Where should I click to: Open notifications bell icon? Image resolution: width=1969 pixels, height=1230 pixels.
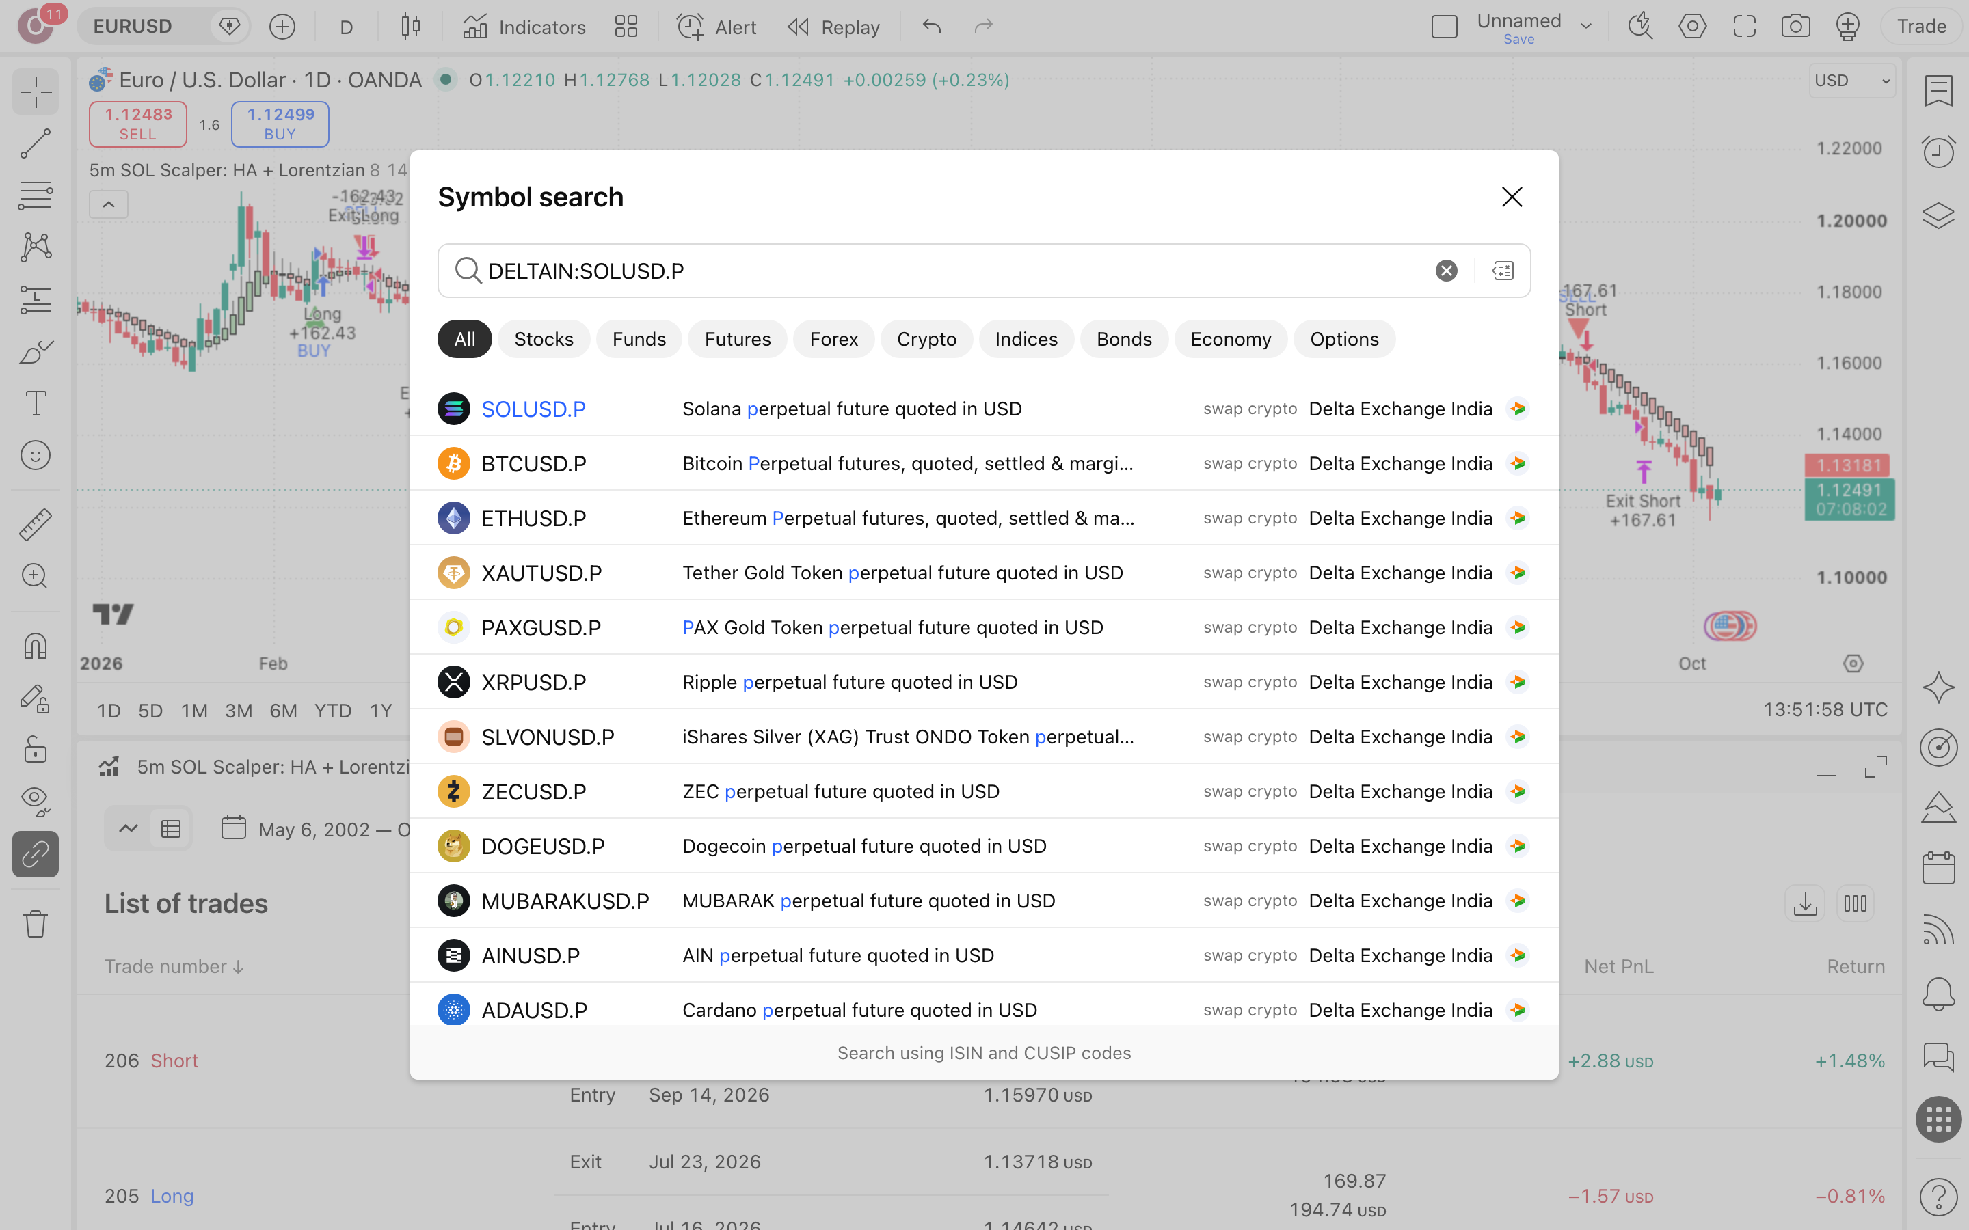click(x=1938, y=994)
